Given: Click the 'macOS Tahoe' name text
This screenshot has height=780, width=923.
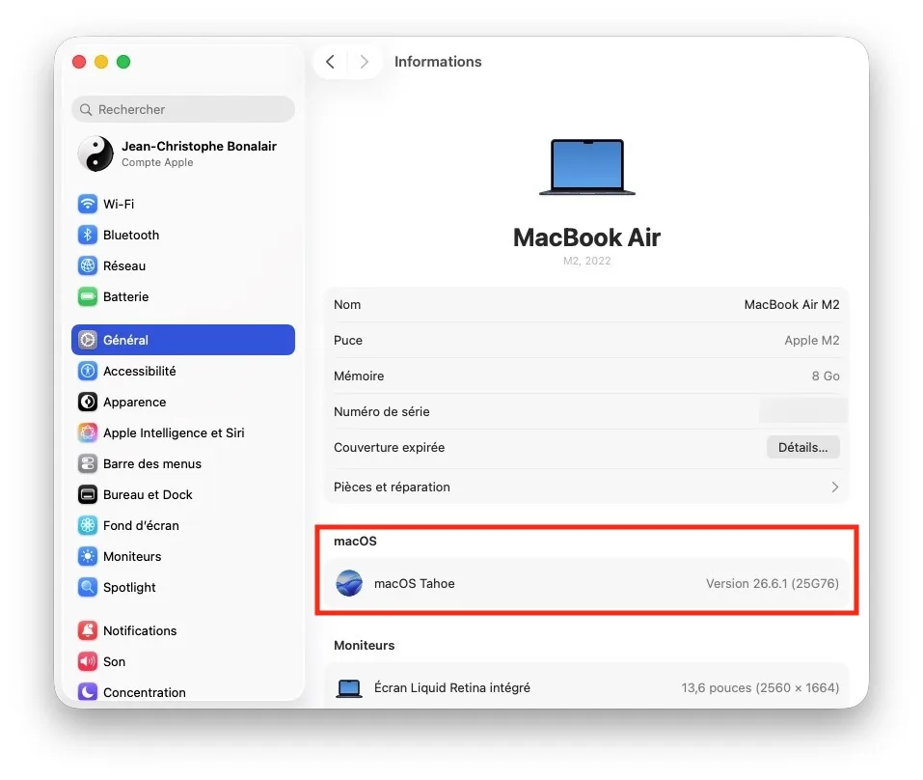Looking at the screenshot, I should (415, 584).
